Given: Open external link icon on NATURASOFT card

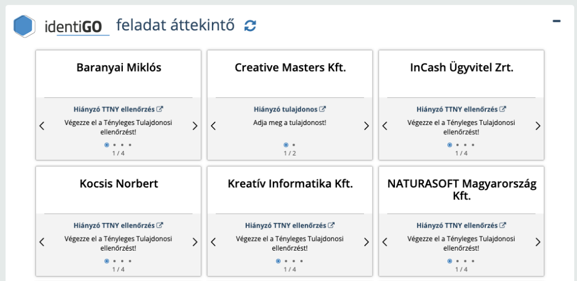Looking at the screenshot, I should point(503,225).
